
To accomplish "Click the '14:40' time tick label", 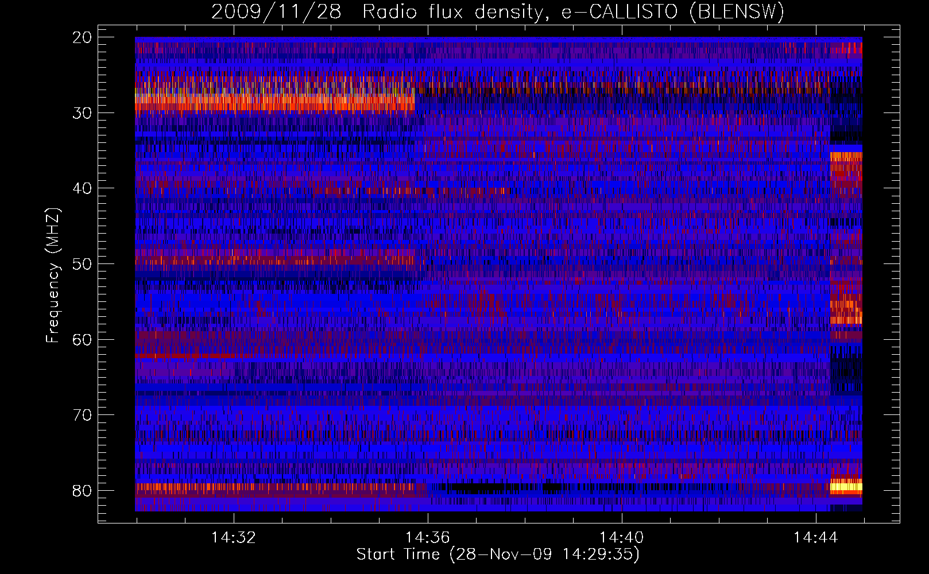I will pos(621,538).
